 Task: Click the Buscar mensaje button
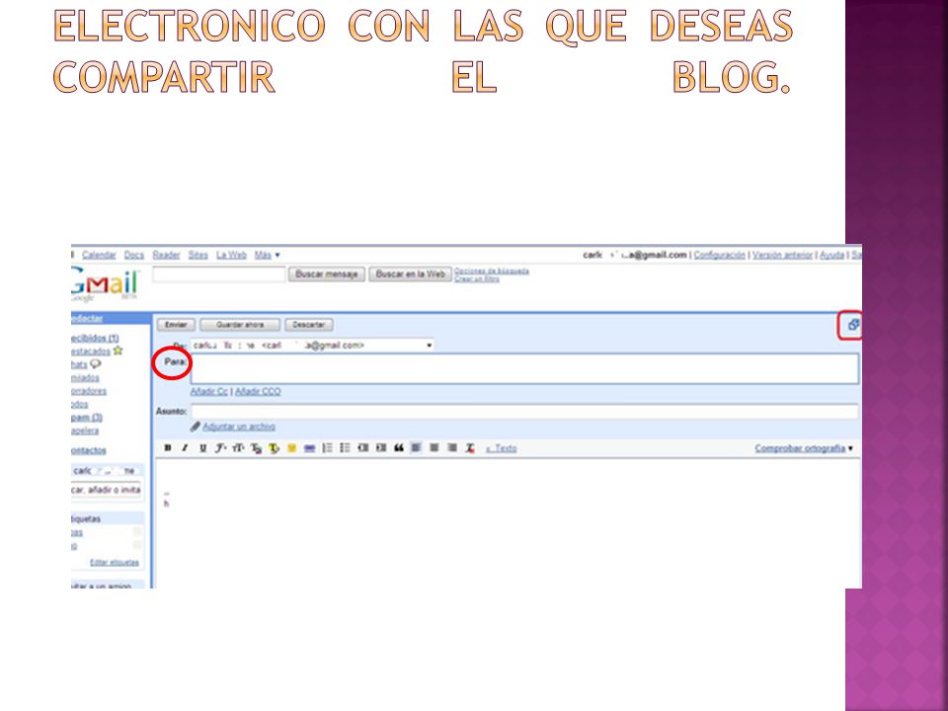pos(327,274)
